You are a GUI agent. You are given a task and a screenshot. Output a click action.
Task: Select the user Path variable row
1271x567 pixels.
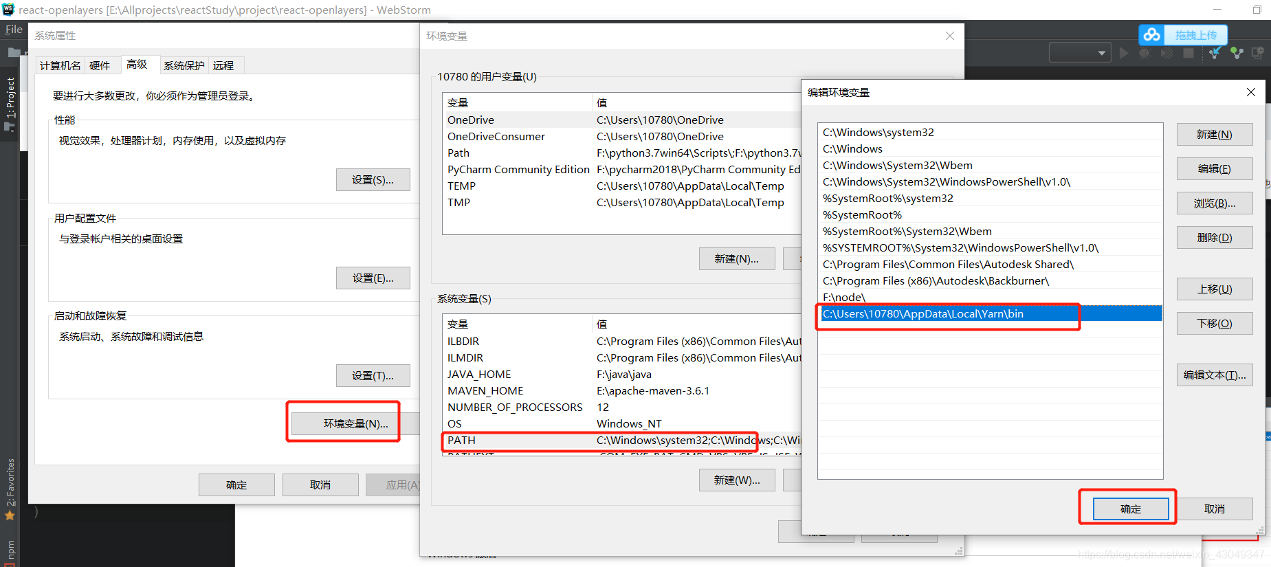[x=622, y=153]
